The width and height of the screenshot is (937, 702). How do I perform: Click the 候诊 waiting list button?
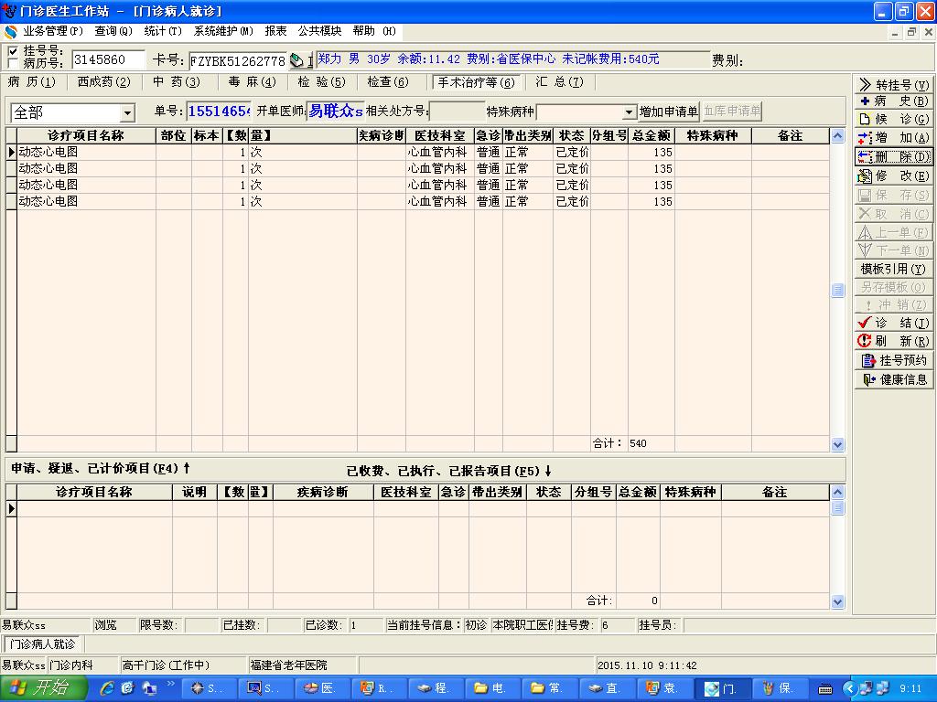pyautogui.click(x=893, y=120)
